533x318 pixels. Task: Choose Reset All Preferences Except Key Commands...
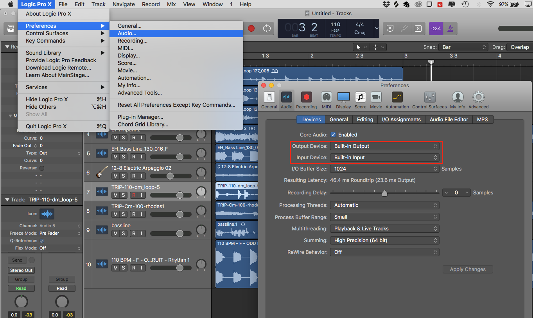coord(176,105)
